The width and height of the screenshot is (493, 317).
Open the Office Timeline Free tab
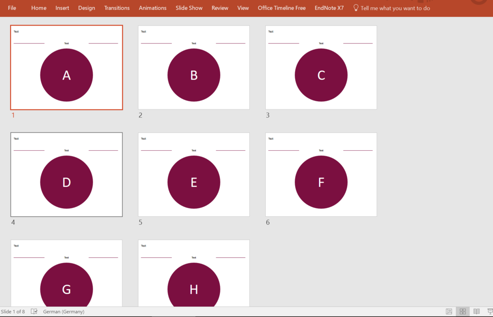[282, 8]
